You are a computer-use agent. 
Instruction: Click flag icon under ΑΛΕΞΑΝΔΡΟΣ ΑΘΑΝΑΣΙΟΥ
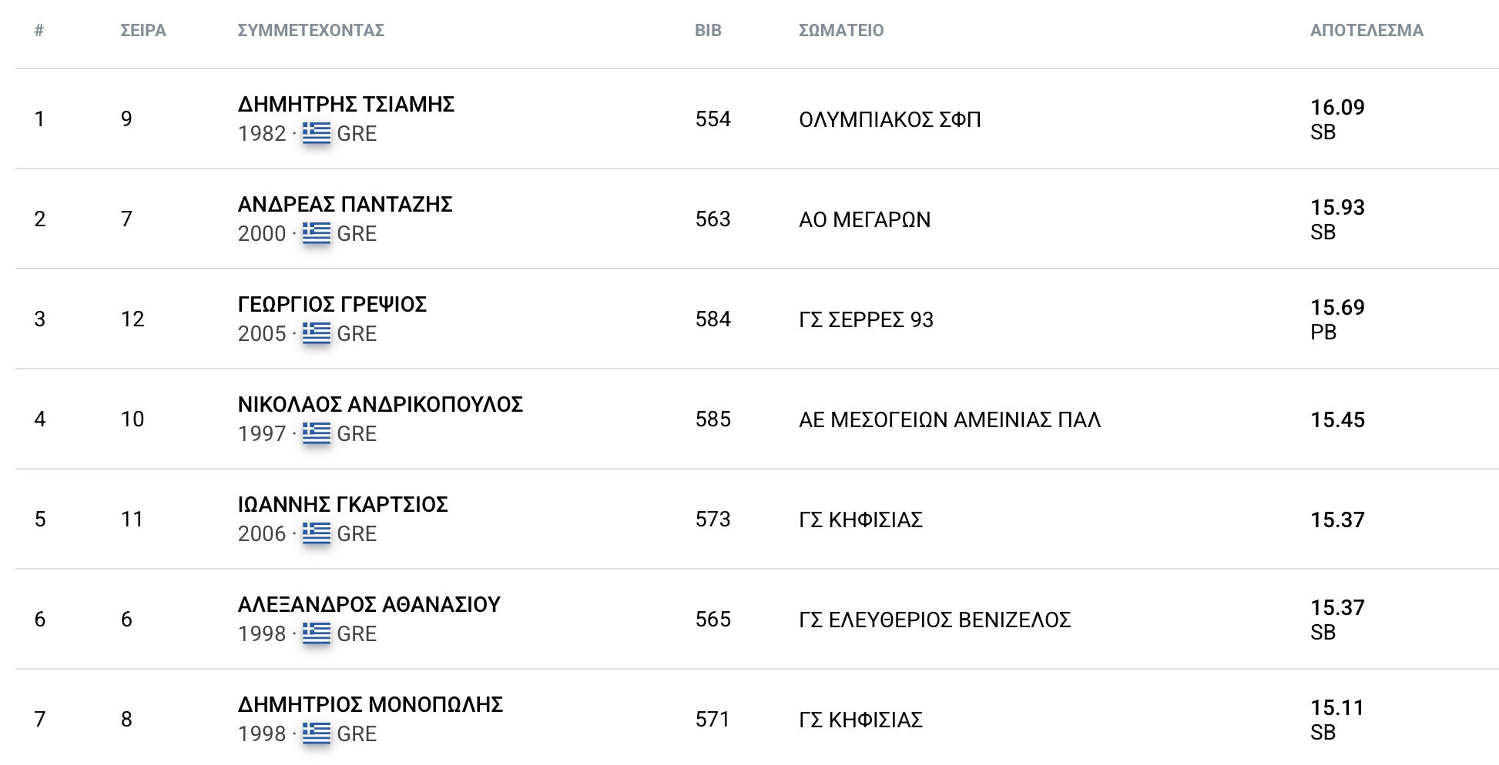pyautogui.click(x=316, y=633)
